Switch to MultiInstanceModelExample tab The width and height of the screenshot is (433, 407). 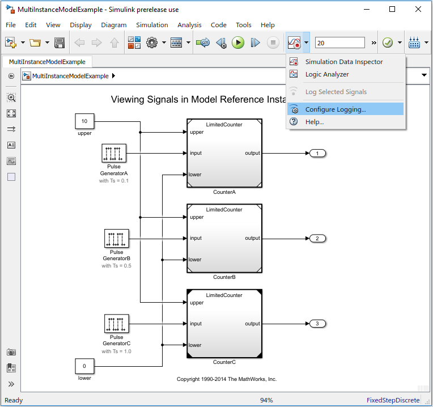(x=47, y=62)
